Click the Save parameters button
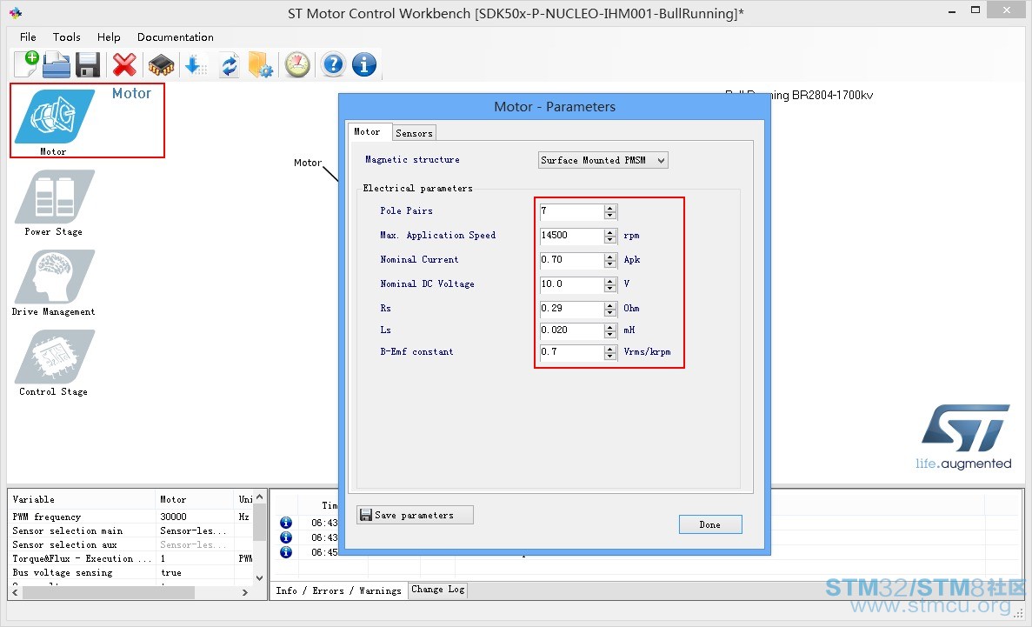The image size is (1032, 627). 415,515
